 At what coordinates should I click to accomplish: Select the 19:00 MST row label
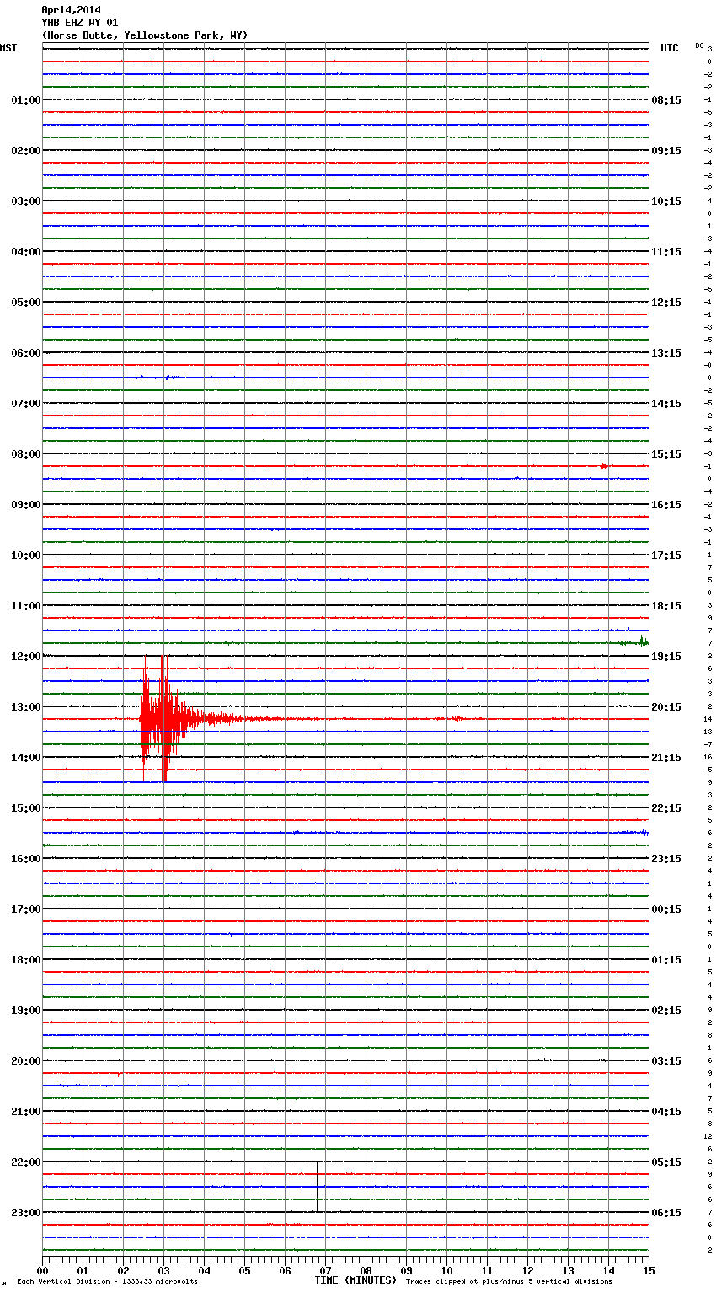tap(26, 1011)
